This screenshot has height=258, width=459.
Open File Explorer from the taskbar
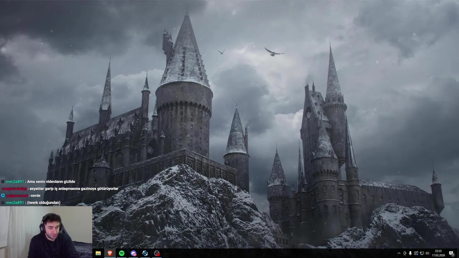[98, 253]
